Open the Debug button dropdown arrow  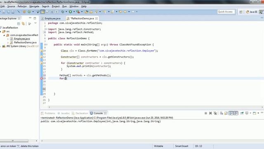click(x=66, y=12)
